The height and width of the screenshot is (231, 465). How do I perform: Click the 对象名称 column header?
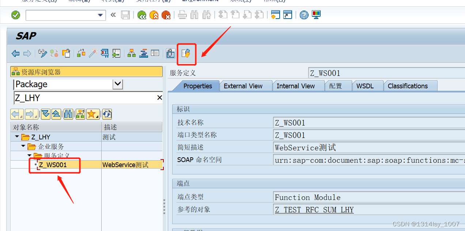pyautogui.click(x=56, y=127)
